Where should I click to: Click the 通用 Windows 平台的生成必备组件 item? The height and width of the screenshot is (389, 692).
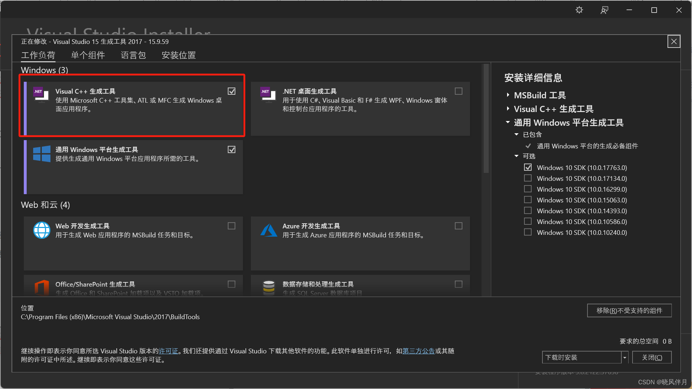tap(587, 146)
